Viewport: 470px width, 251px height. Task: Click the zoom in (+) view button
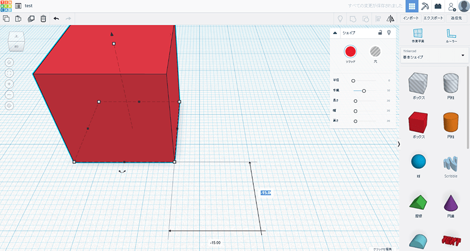(9, 84)
